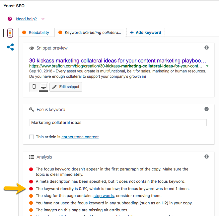
Task: Click the purple help question mark icon
Action: coord(10,19)
